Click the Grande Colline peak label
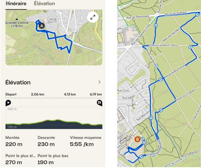Image resolution: width=201 pixels, height=168 pixels. (x=17, y=24)
